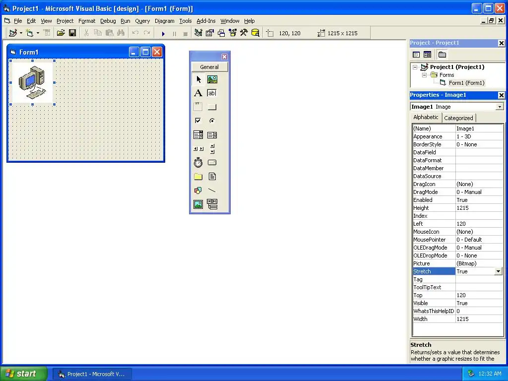
Task: Select the CheckBox tool in toolbox
Action: point(198,121)
